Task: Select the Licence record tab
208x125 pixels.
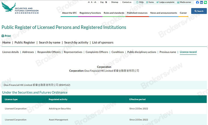Action: click(188, 52)
